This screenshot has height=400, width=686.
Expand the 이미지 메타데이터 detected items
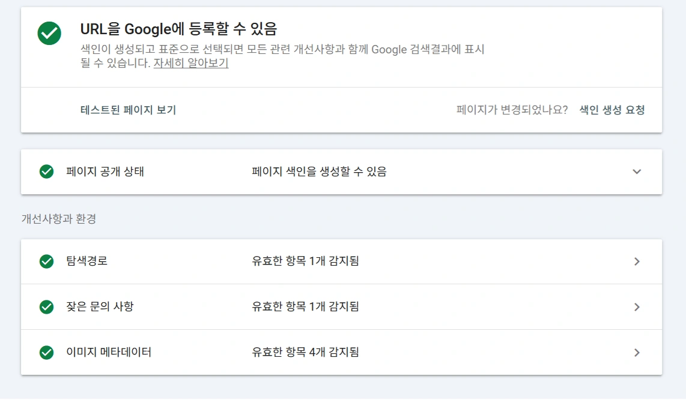click(x=637, y=352)
